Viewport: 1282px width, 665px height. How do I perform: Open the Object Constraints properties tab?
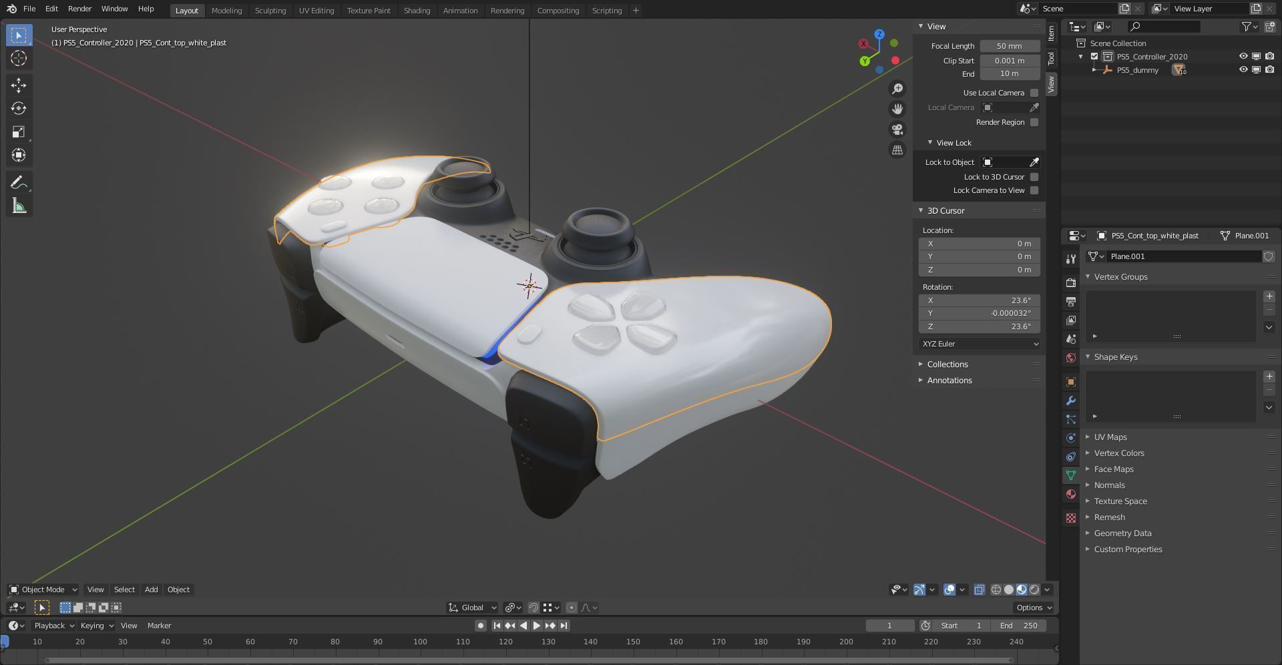[1071, 457]
